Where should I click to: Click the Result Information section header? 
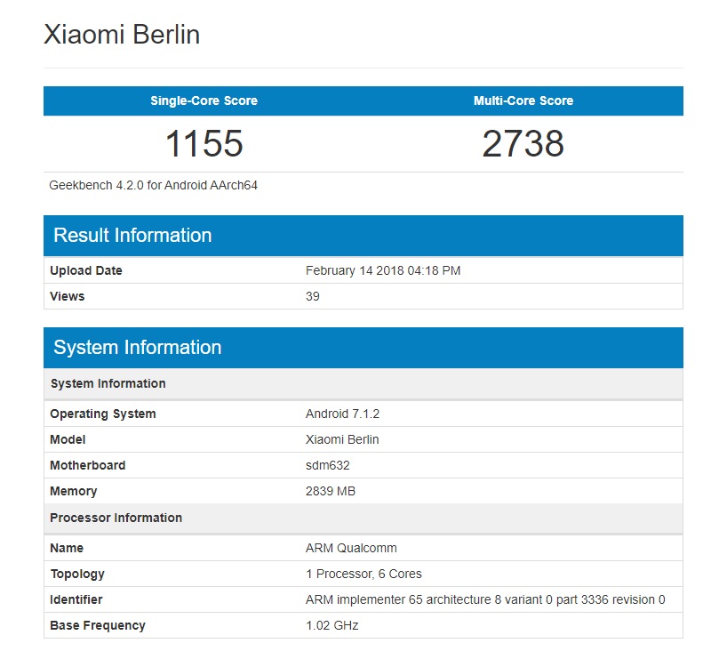click(132, 235)
